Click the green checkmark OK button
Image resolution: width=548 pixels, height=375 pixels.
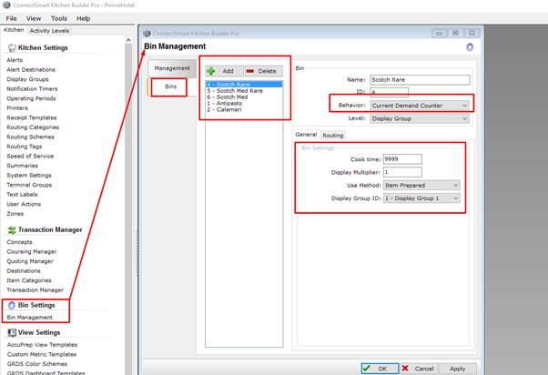coord(379,368)
